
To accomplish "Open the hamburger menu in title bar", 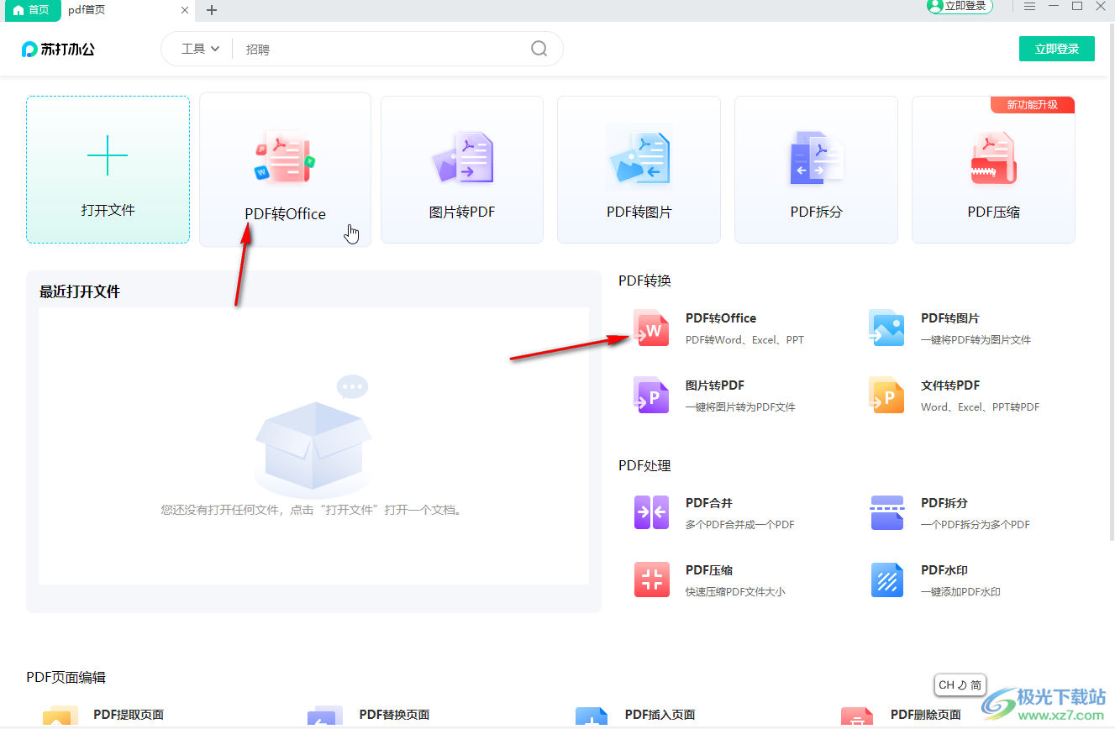I will 1029,7.
